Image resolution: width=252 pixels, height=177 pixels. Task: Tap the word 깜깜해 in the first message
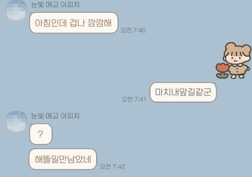100,23
